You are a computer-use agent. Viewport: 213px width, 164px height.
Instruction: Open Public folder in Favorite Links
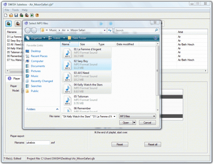point(34,91)
